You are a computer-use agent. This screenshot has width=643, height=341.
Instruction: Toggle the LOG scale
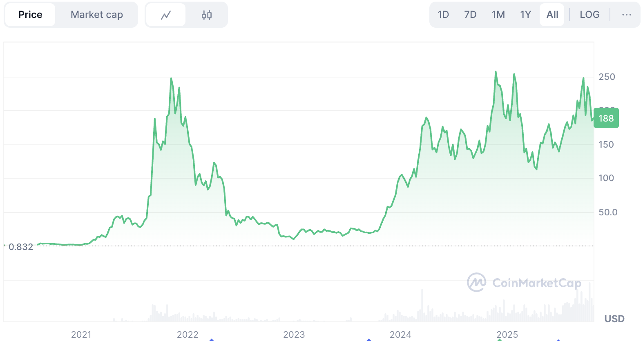click(589, 15)
